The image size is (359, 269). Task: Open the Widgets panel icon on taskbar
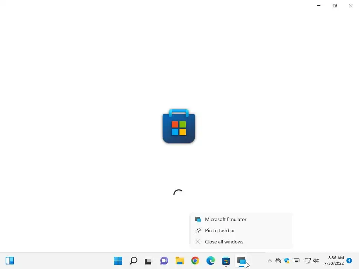coord(10,261)
